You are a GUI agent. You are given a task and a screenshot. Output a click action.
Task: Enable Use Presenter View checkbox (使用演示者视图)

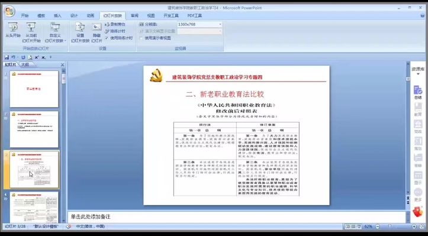click(x=141, y=38)
